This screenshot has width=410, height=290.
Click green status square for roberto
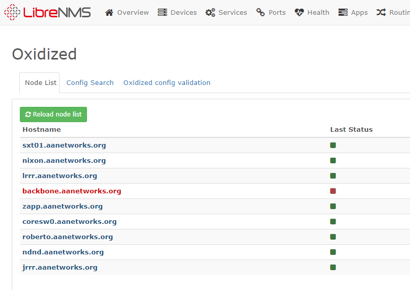point(333,237)
